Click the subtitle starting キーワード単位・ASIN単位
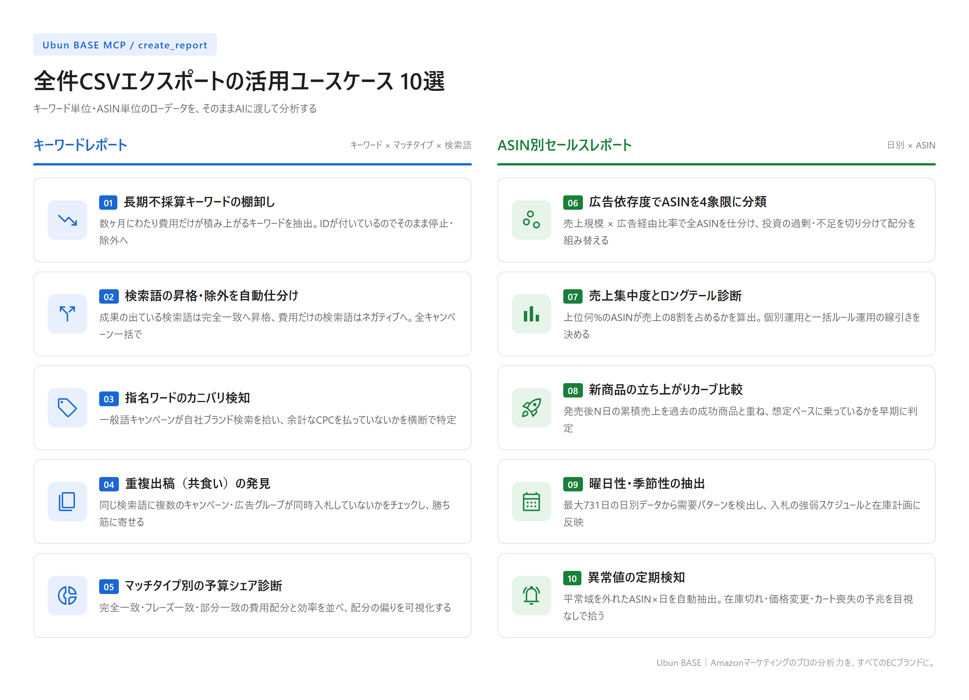This screenshot has height=700, width=969. coord(175,109)
